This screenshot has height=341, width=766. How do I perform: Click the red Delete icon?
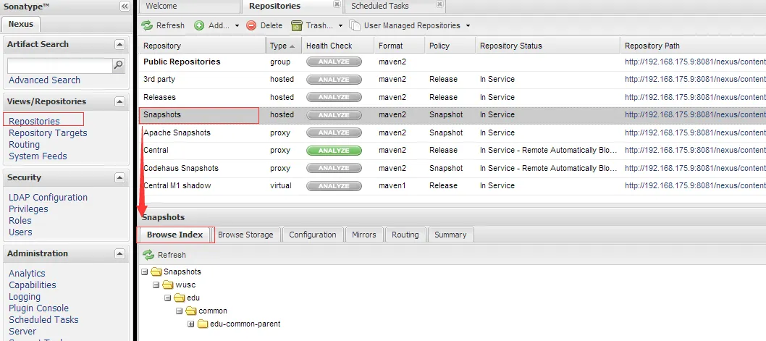pyautogui.click(x=251, y=25)
